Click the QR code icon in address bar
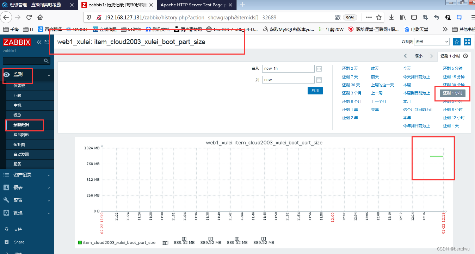The height and width of the screenshot is (254, 475). [338, 17]
